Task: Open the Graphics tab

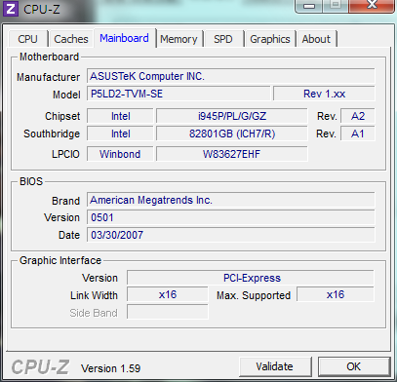Action: click(270, 39)
